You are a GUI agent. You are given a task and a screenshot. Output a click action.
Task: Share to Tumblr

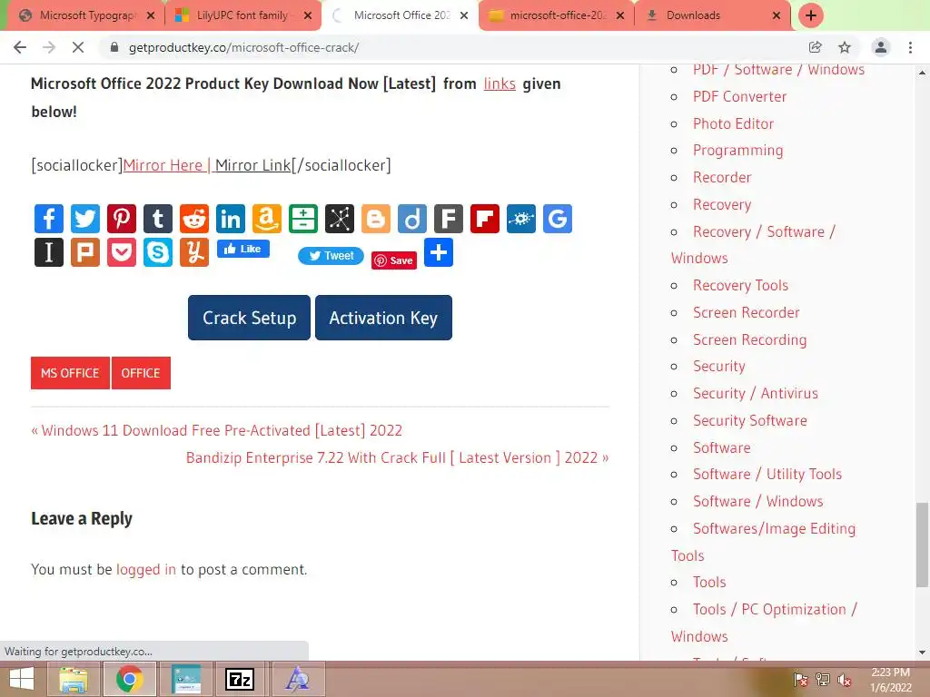click(x=158, y=219)
